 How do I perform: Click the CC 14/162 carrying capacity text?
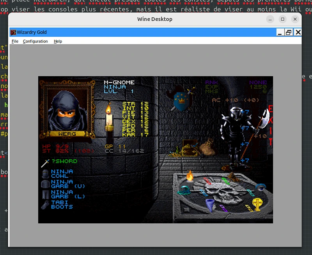pyautogui.click(x=124, y=151)
